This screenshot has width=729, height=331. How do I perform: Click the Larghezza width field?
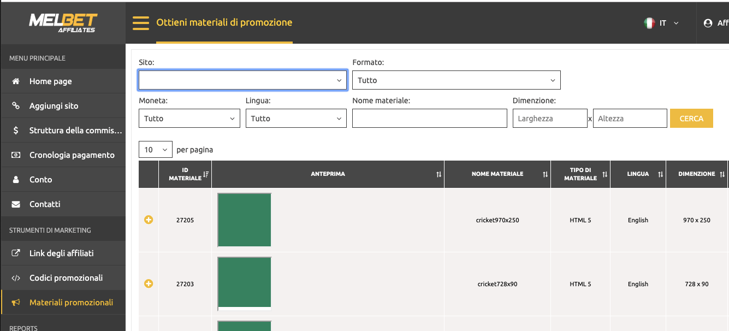pyautogui.click(x=550, y=119)
